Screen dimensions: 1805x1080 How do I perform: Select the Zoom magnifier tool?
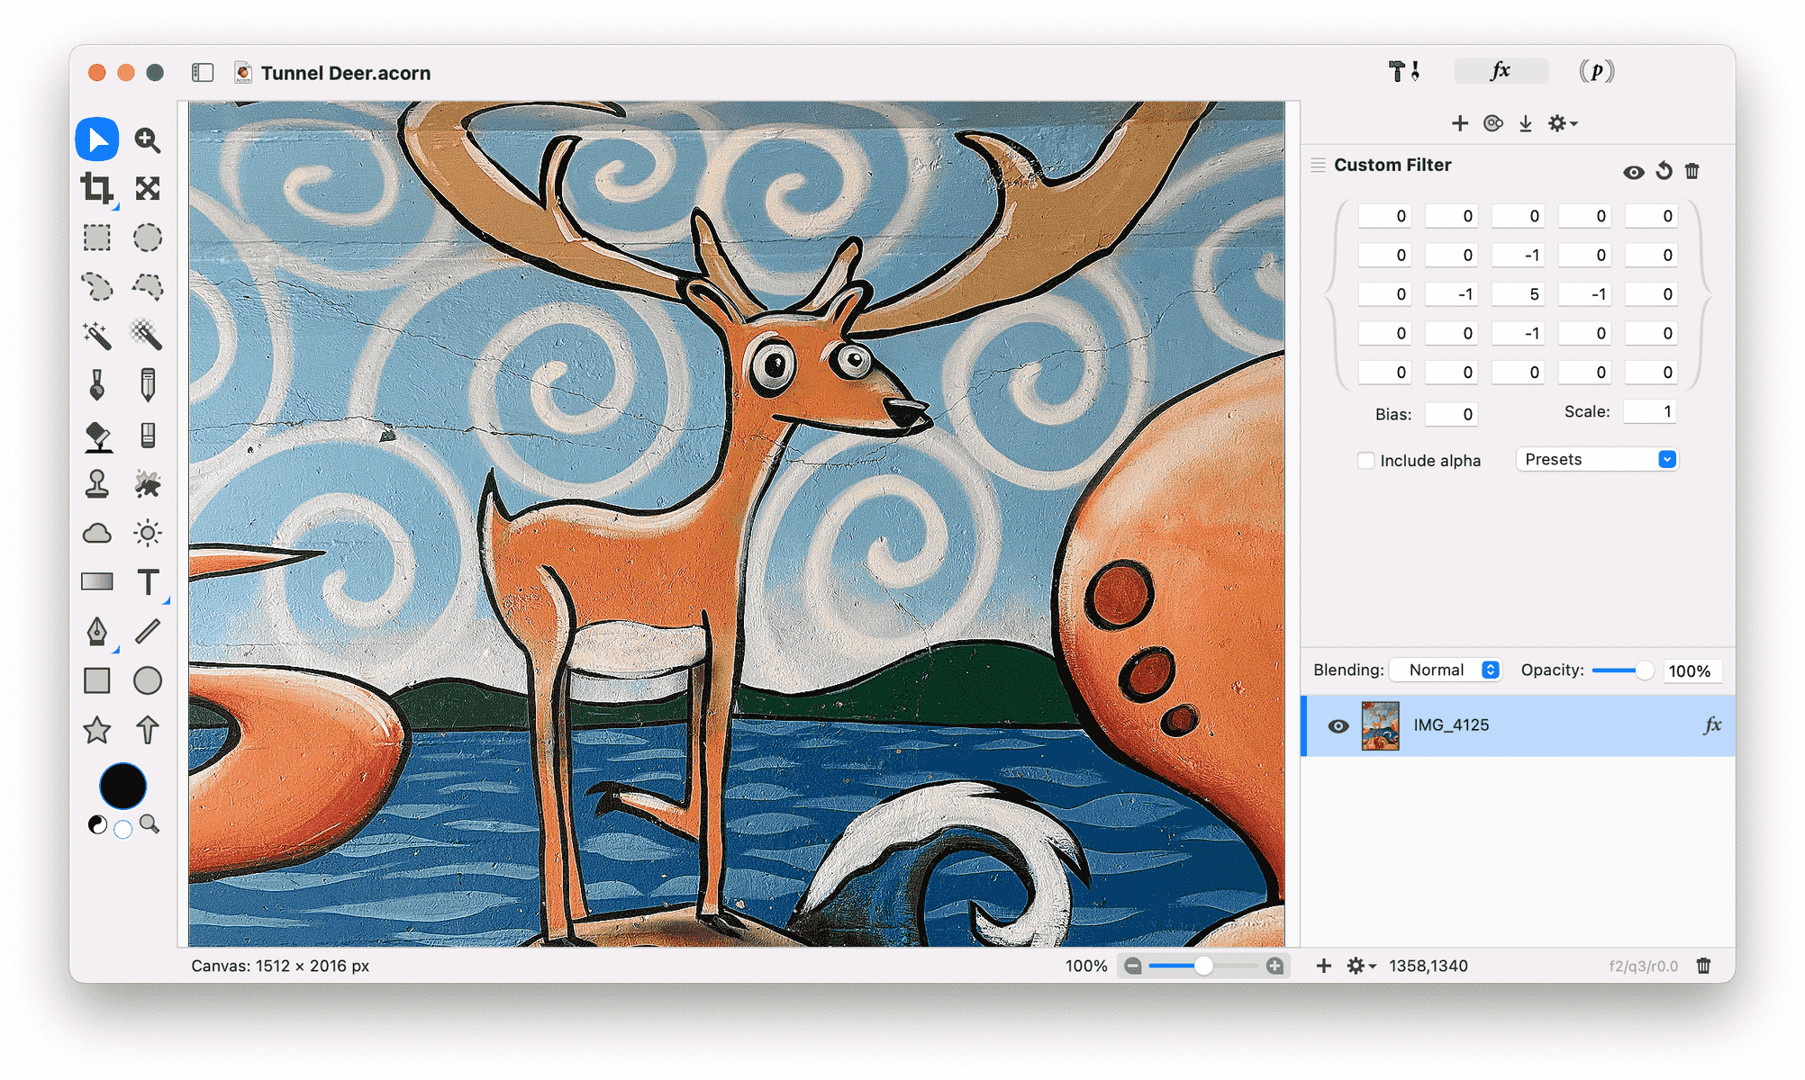pyautogui.click(x=148, y=139)
